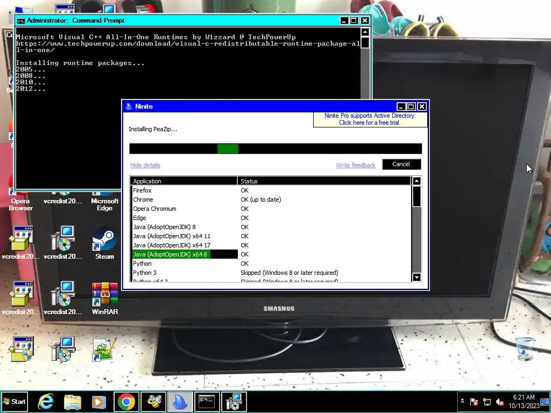Open the bee icon app on taskbar

click(x=153, y=401)
